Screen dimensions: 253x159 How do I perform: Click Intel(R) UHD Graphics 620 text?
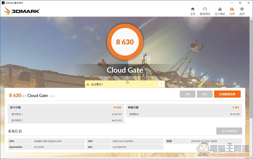tap(48, 141)
